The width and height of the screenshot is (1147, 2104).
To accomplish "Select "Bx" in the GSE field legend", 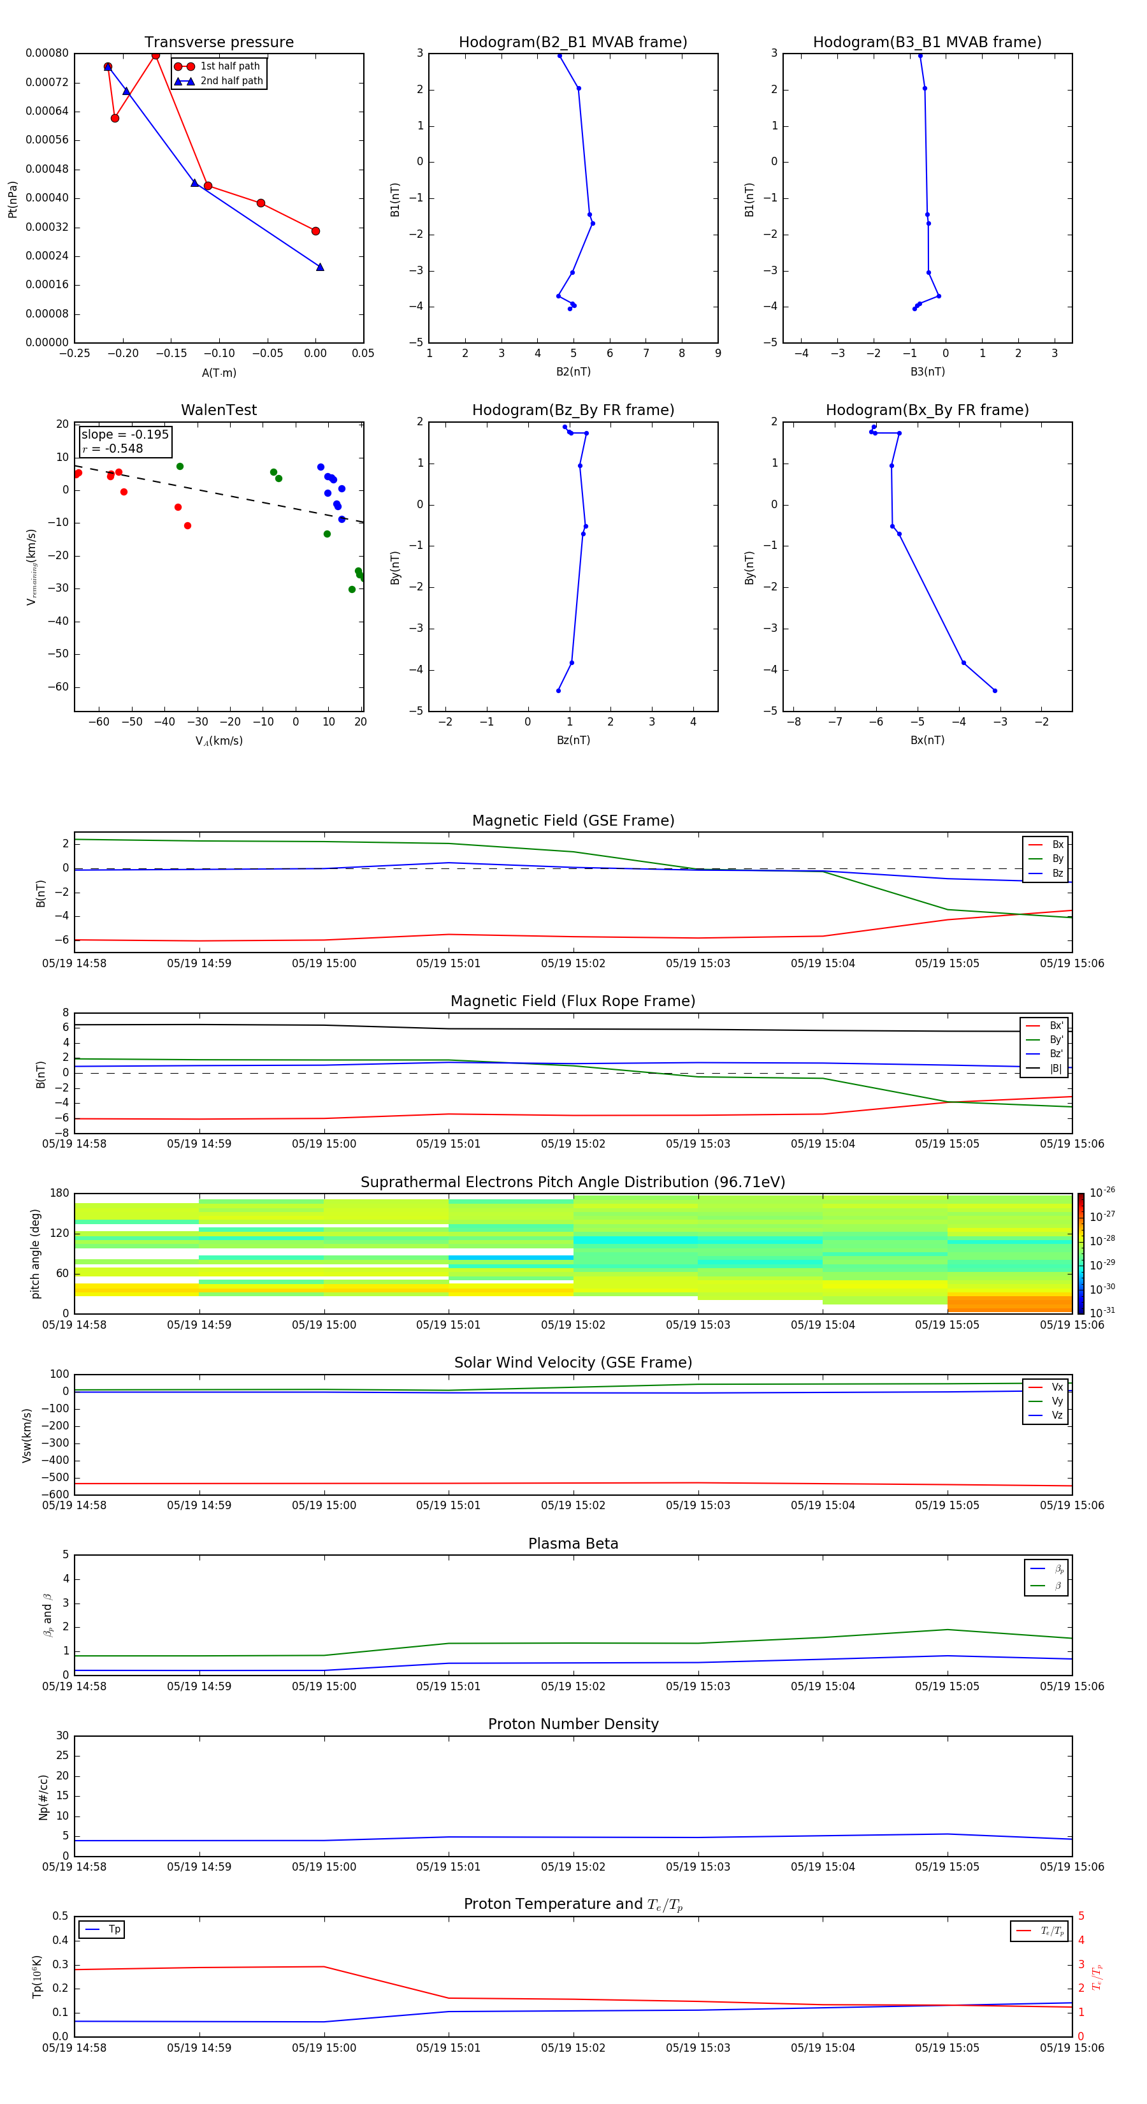I will coord(1046,845).
